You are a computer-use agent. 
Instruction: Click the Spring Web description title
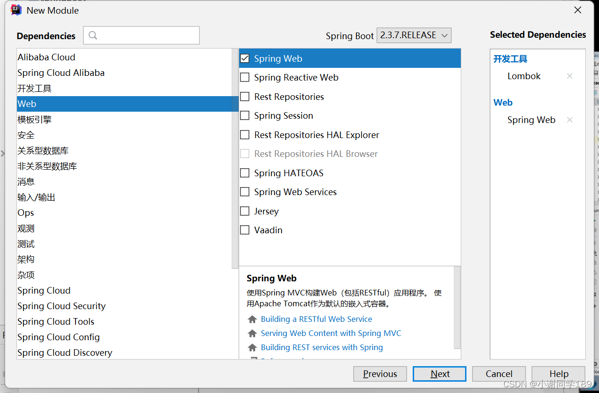point(272,278)
